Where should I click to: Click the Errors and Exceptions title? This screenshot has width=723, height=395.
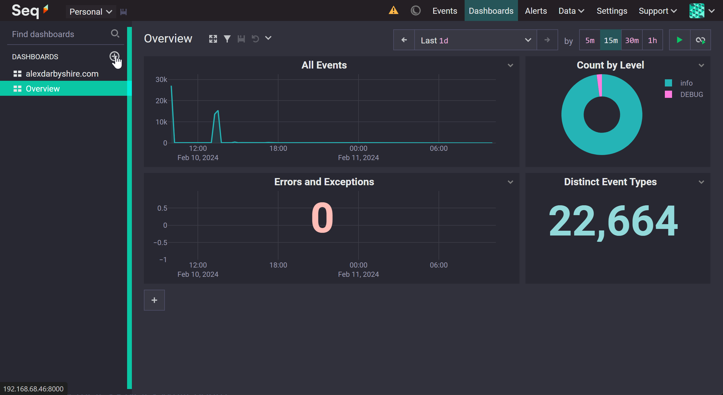324,182
